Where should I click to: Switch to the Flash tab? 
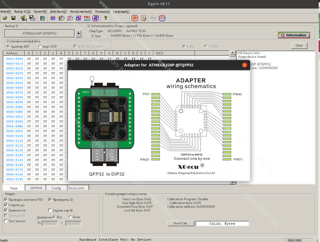pos(14,188)
